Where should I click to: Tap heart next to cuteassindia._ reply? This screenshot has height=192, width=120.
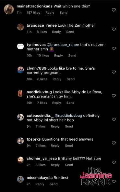coord(114,119)
